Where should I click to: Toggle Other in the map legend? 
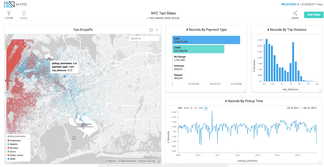[x=12, y=159]
